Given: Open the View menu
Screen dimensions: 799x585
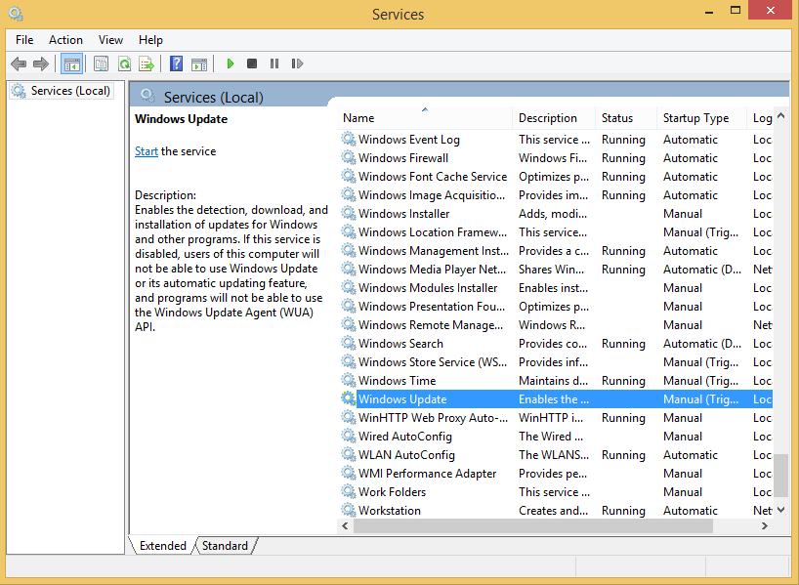Looking at the screenshot, I should click(x=110, y=40).
